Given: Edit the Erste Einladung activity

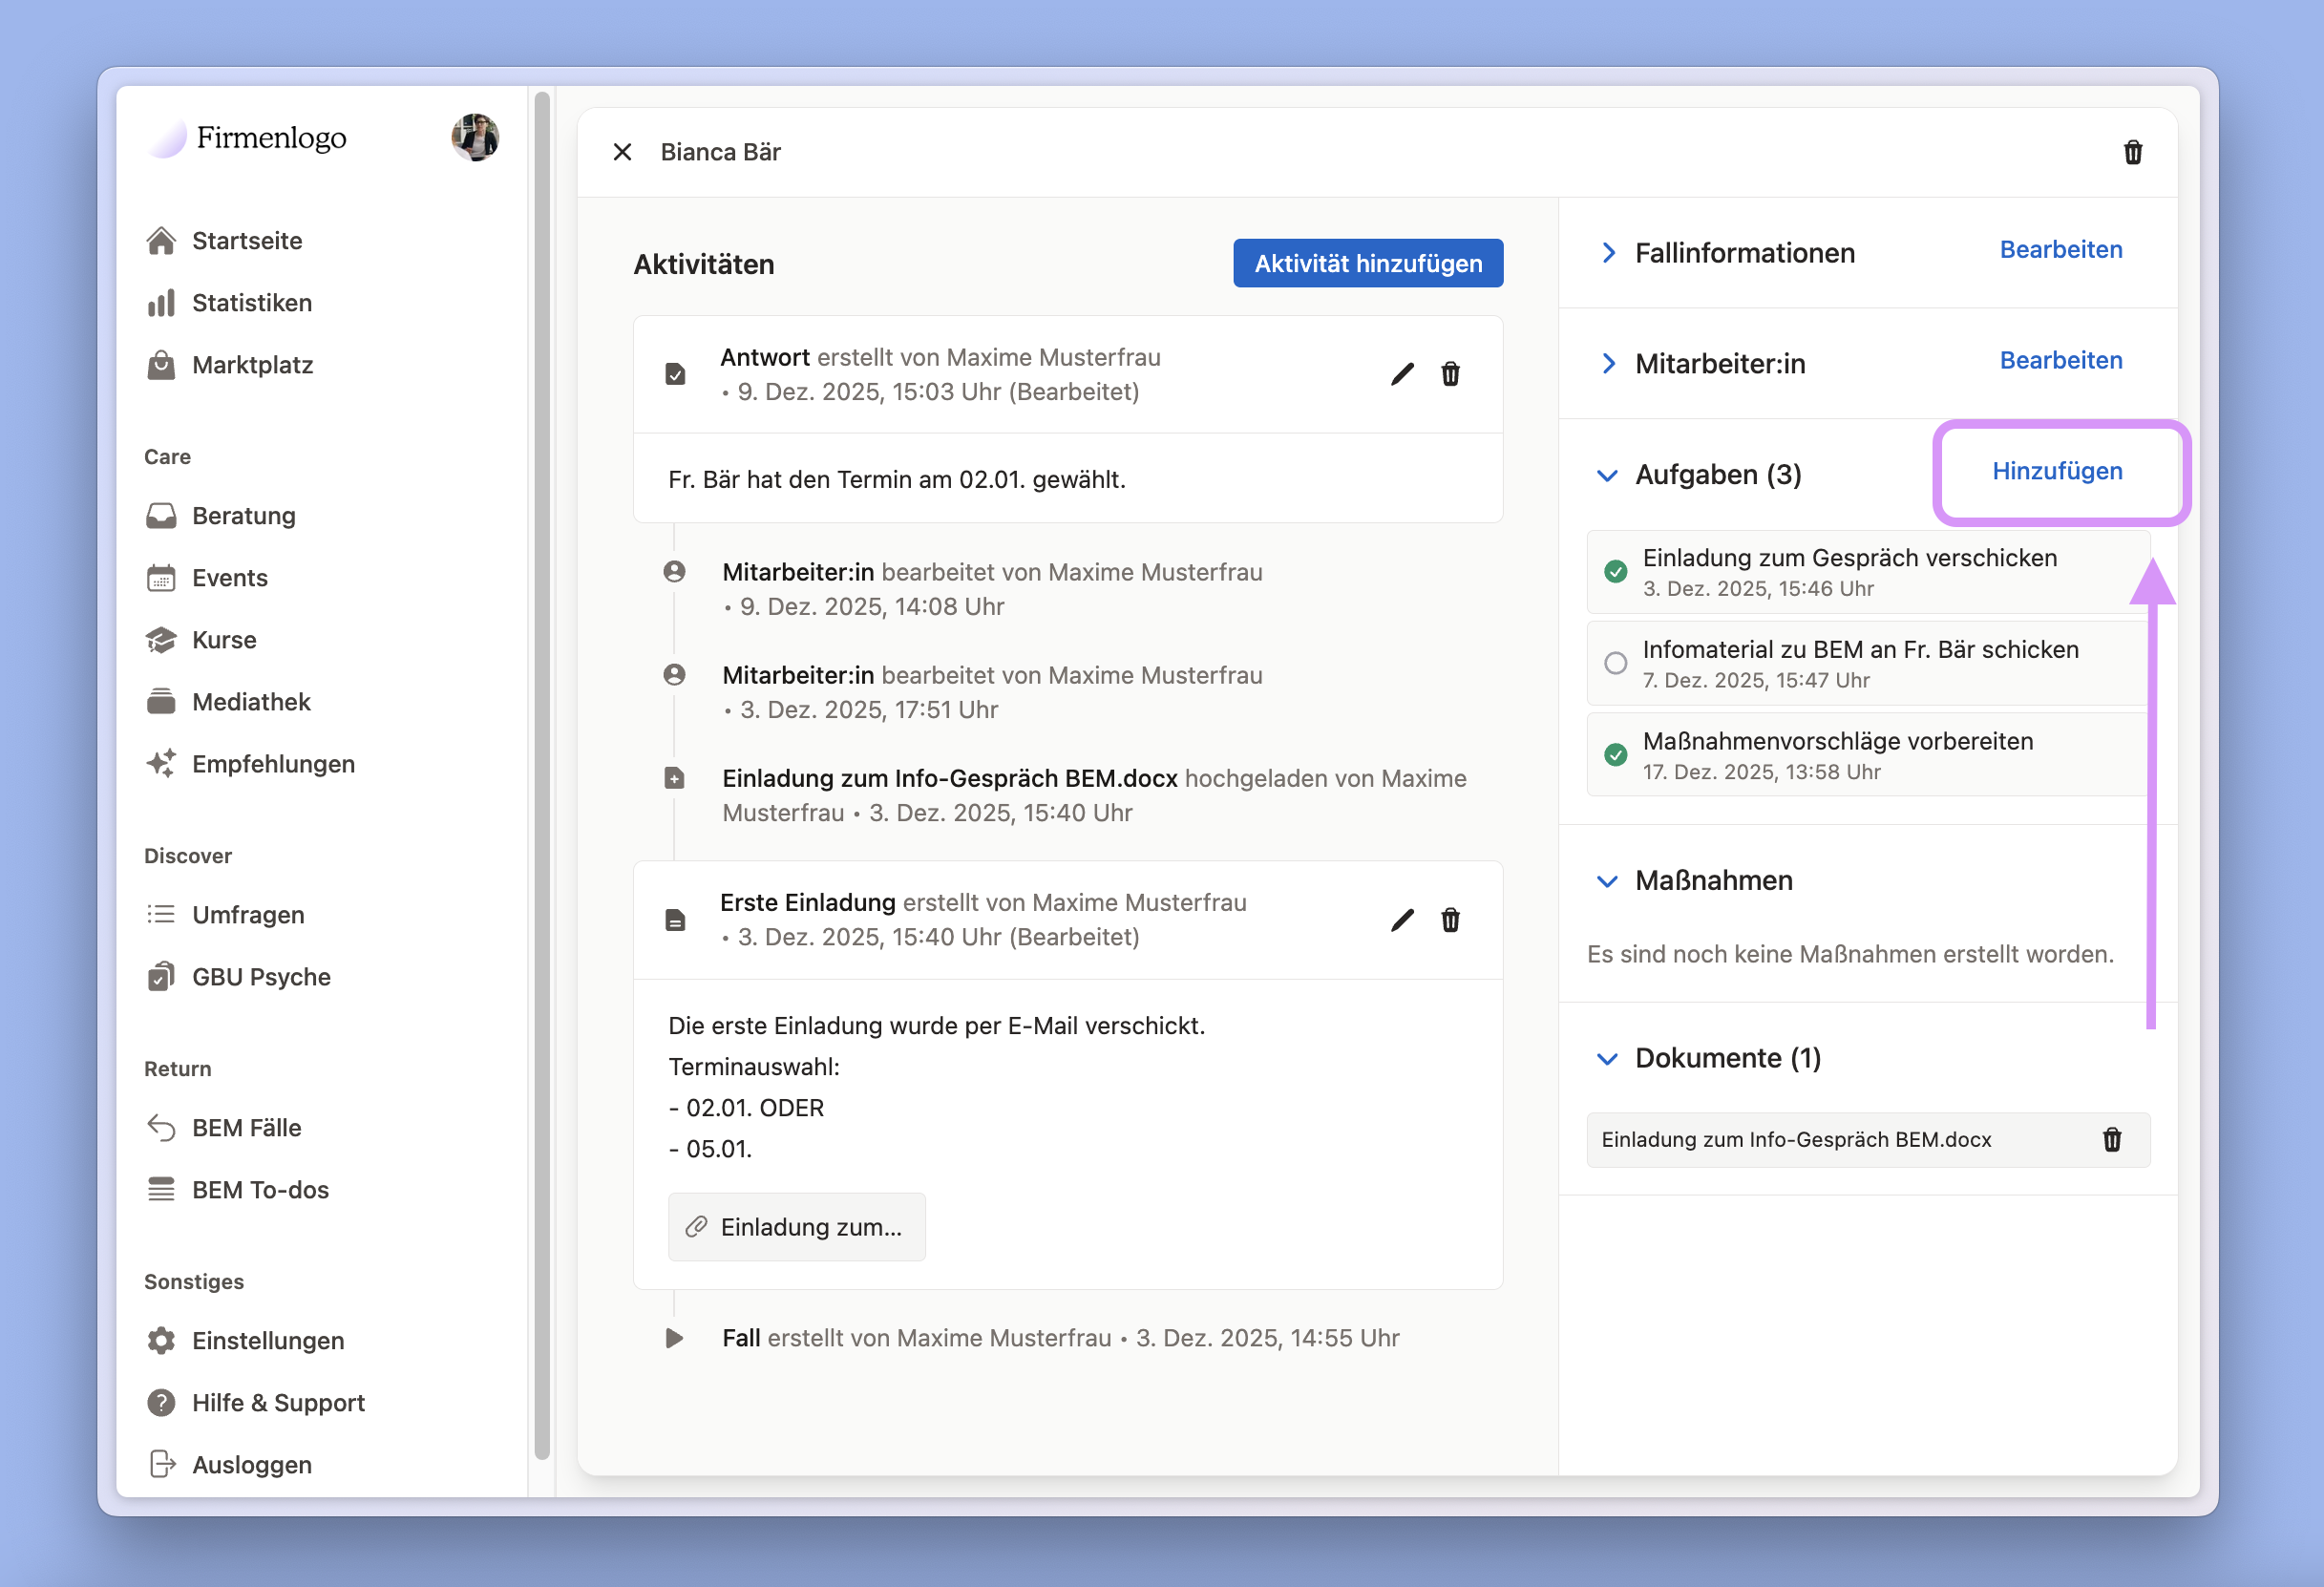Looking at the screenshot, I should click(x=1402, y=920).
